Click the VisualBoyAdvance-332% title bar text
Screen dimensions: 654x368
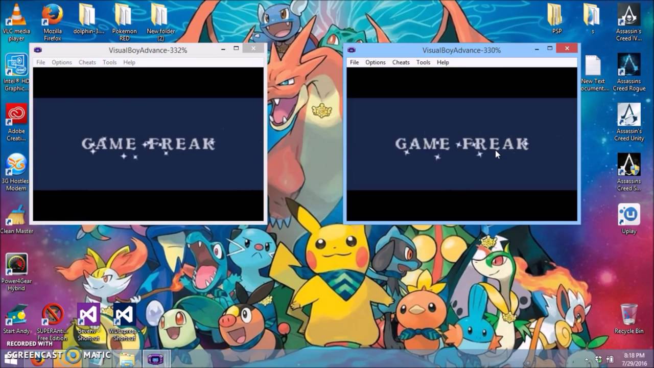(148, 50)
